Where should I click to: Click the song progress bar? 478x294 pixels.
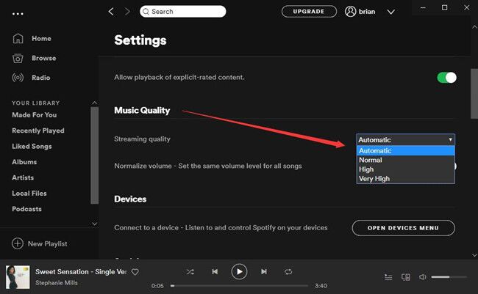coord(240,286)
